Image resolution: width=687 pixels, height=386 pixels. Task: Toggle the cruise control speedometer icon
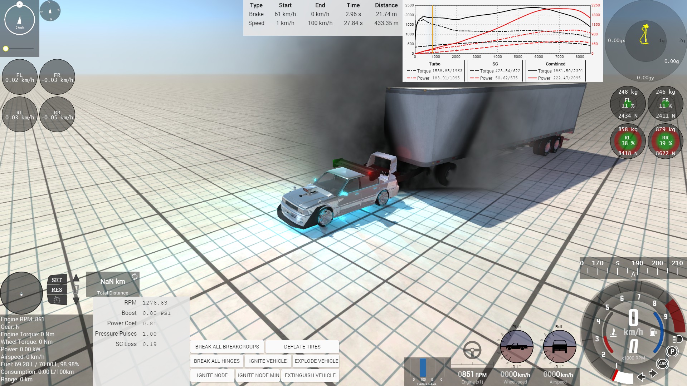[x=57, y=300]
